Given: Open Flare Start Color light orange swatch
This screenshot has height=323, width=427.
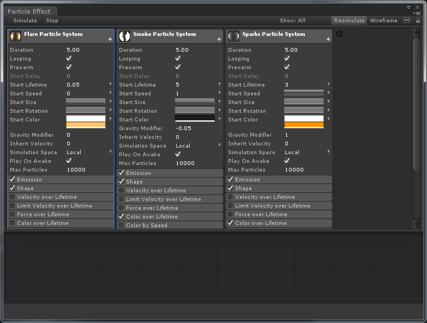Looking at the screenshot, I should point(86,125).
